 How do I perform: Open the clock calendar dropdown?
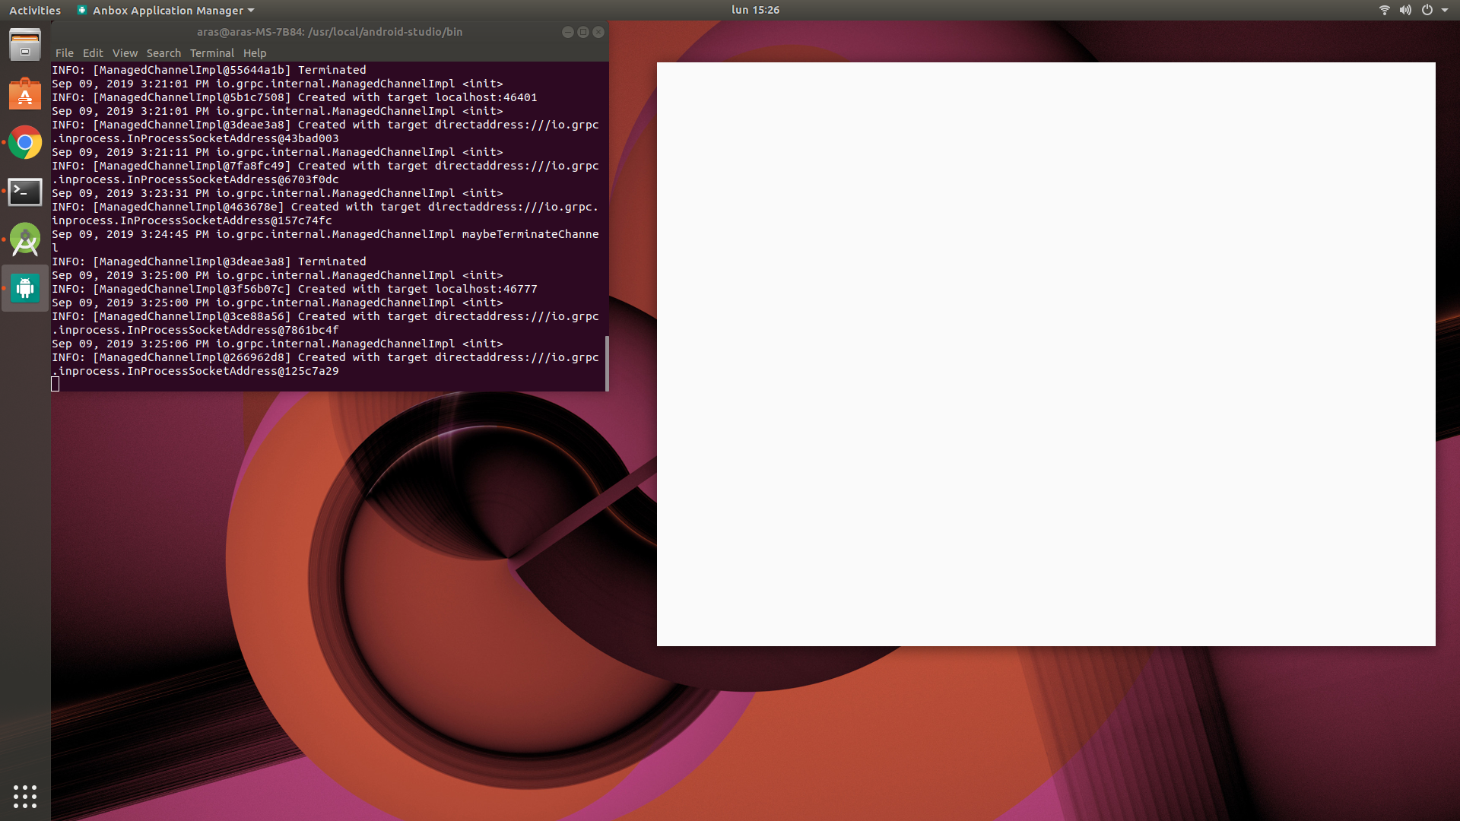755,10
